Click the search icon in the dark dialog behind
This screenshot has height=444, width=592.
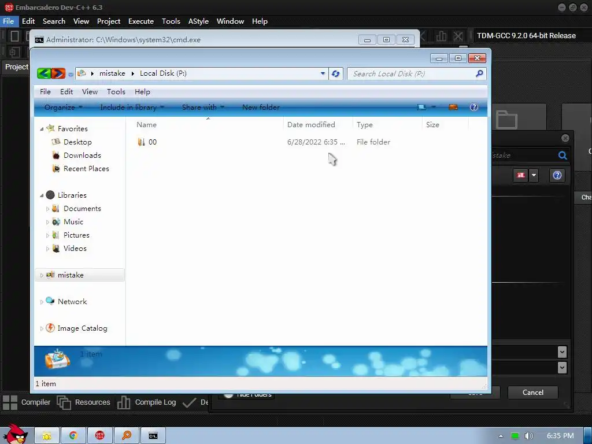[x=563, y=155]
